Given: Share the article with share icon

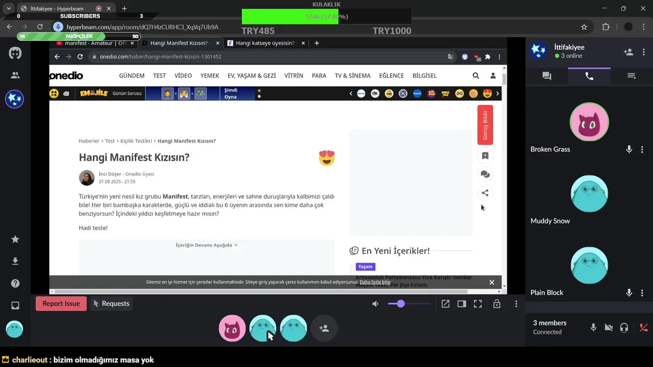Looking at the screenshot, I should (485, 193).
